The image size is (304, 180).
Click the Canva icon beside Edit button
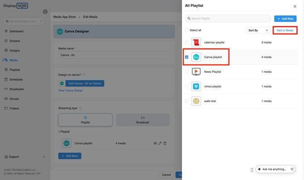(62, 83)
